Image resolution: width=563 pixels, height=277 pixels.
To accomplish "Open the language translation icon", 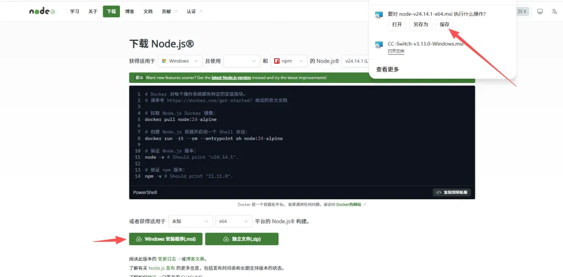I will point(554,11).
